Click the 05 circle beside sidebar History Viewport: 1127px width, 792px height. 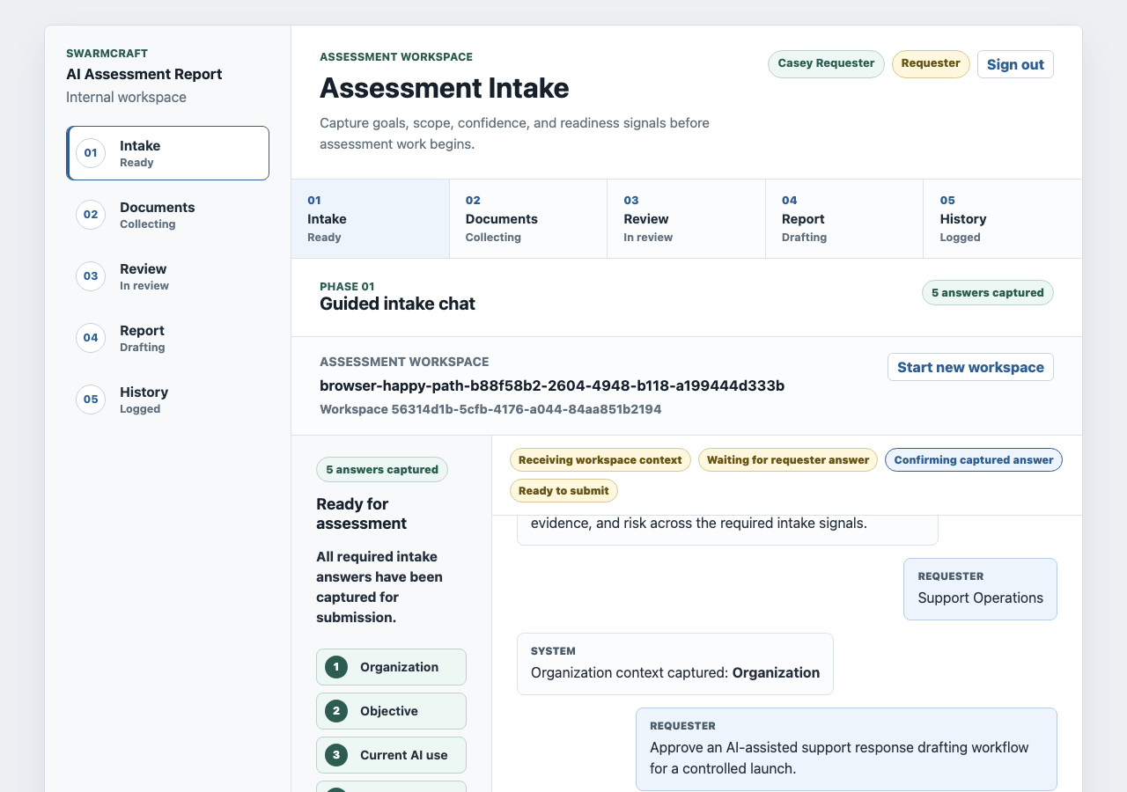[91, 400]
